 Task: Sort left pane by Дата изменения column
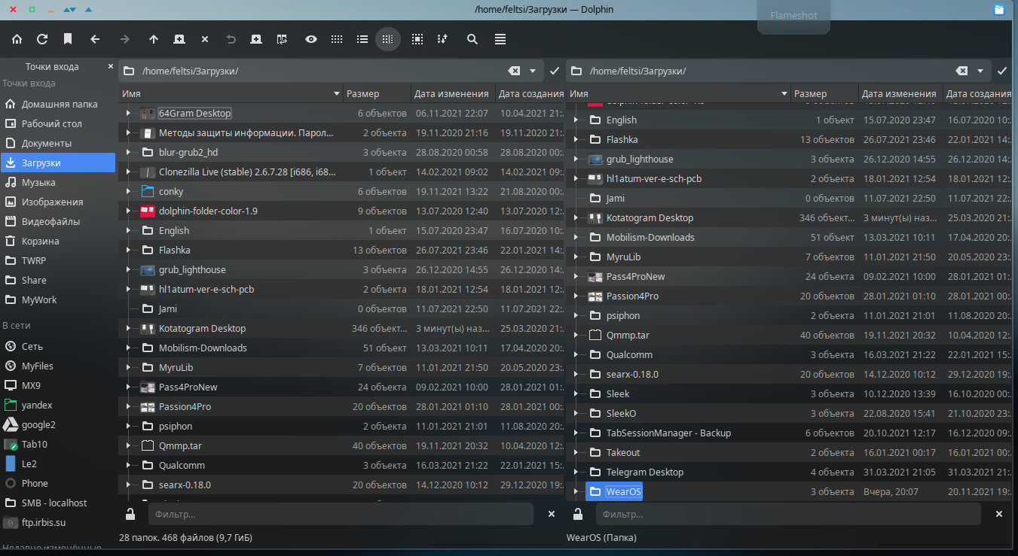tap(451, 94)
